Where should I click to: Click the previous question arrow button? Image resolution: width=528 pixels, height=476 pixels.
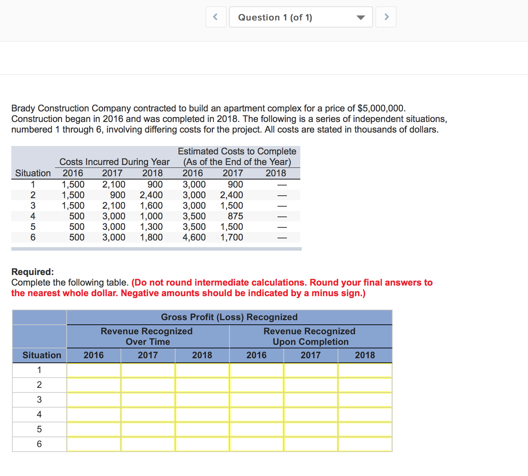click(216, 17)
